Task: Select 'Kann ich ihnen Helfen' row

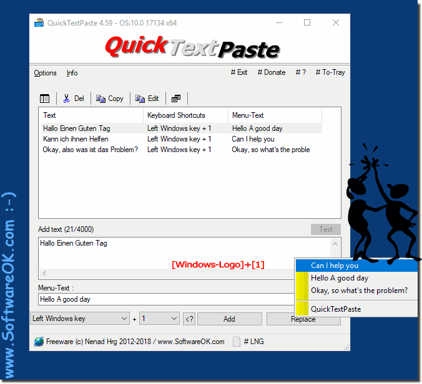Action: click(182, 139)
